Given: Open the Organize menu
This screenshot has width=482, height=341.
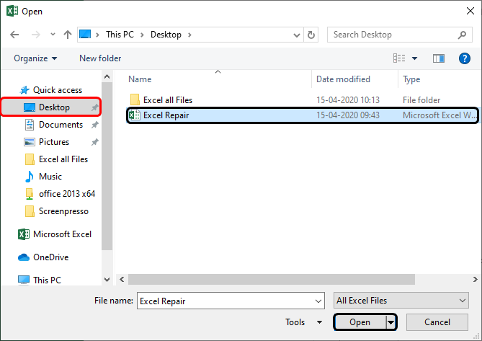Looking at the screenshot, I should (x=35, y=58).
